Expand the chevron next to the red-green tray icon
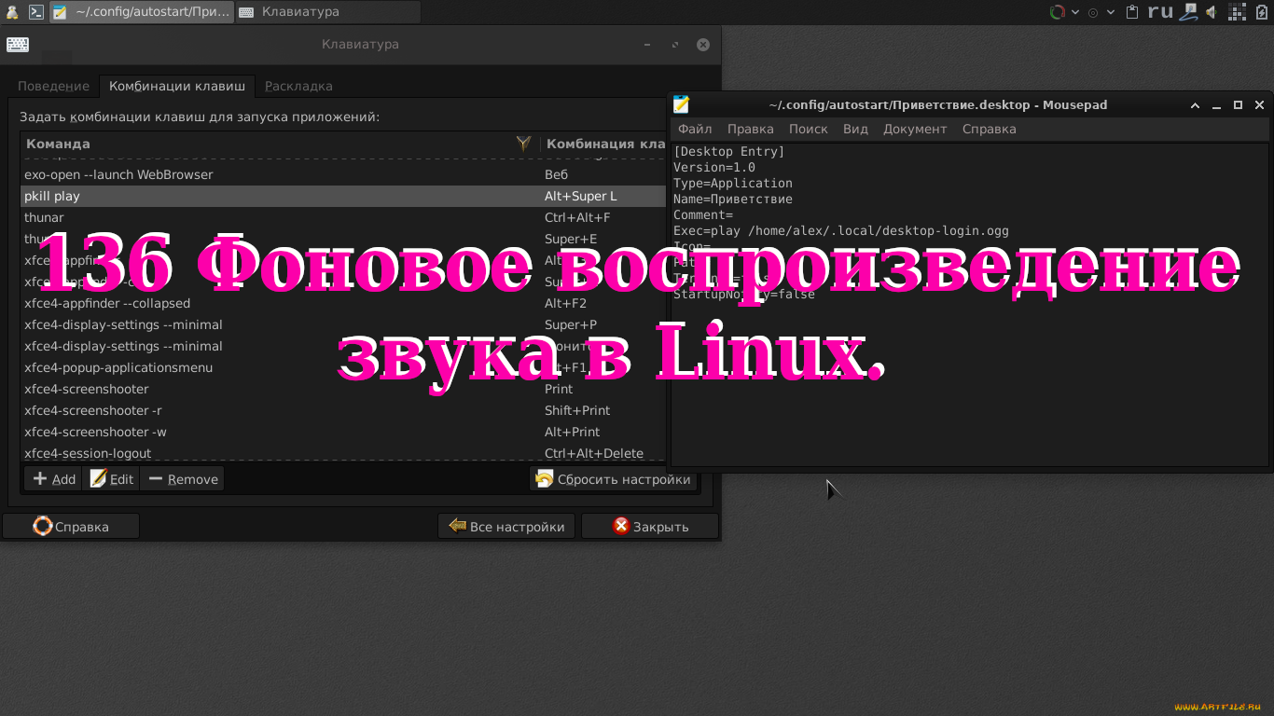The width and height of the screenshot is (1274, 716). tap(1075, 12)
